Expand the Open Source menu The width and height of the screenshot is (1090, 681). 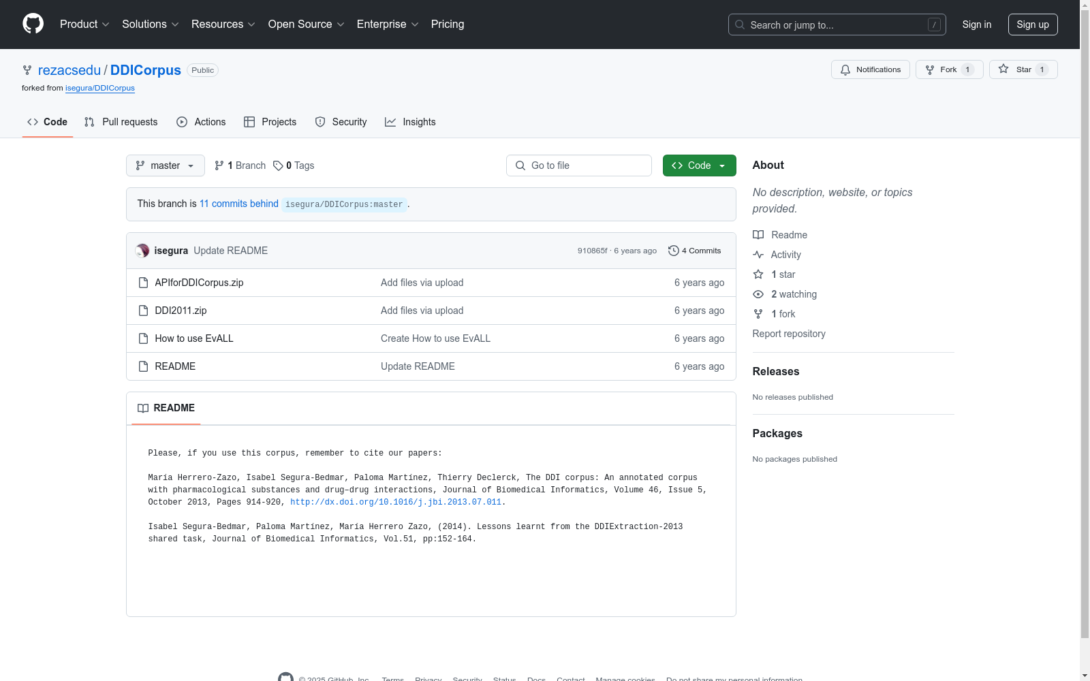click(x=307, y=24)
